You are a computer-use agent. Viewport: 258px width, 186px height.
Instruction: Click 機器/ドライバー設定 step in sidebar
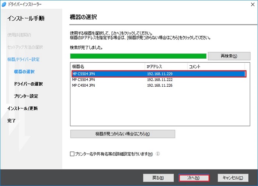coord(23,59)
